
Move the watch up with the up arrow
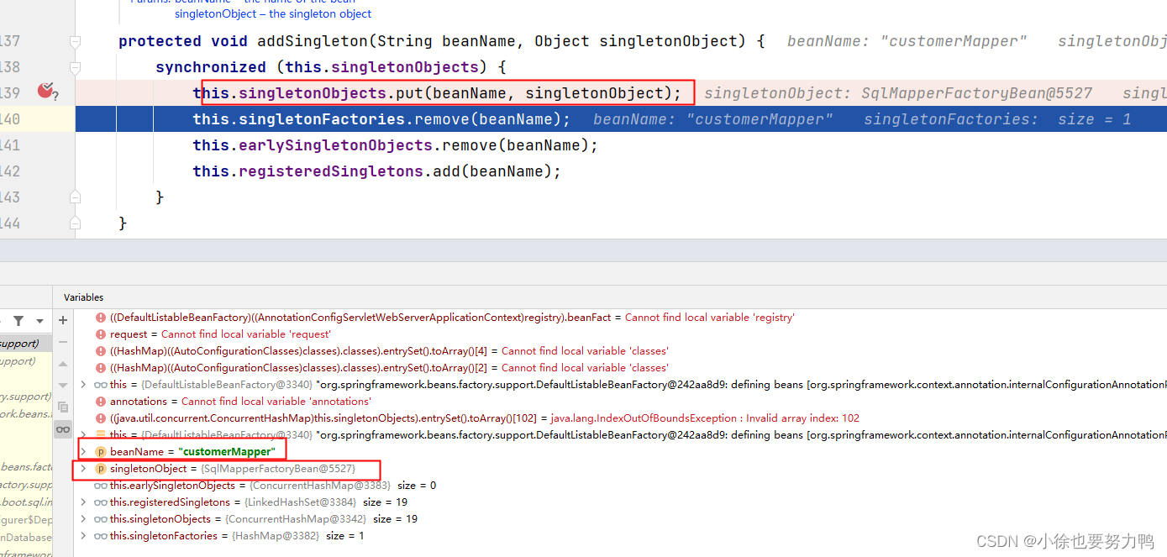[x=63, y=364]
